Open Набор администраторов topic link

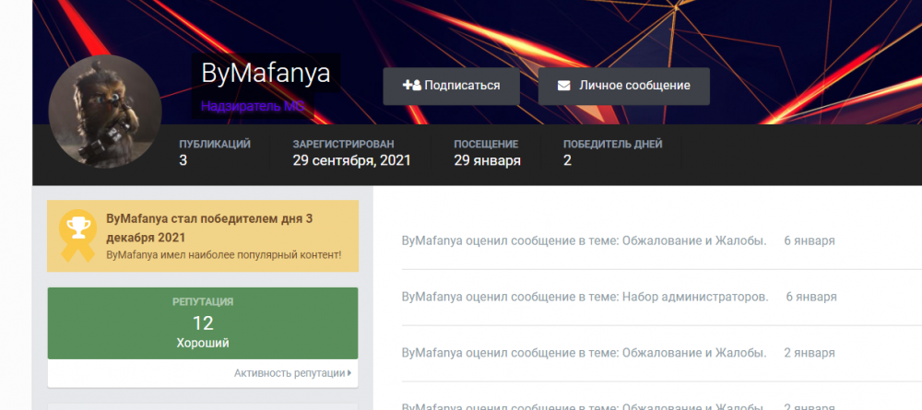695,297
